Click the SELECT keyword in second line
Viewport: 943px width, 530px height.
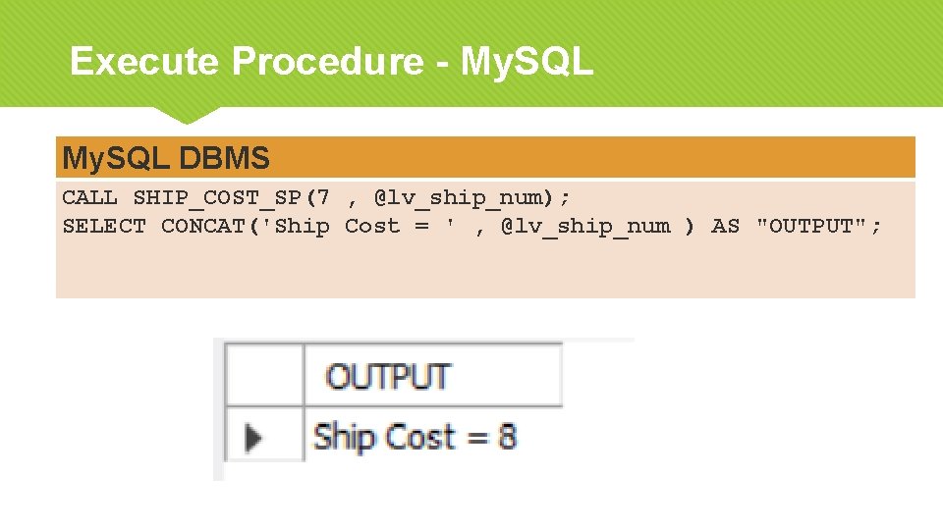pyautogui.click(x=104, y=226)
